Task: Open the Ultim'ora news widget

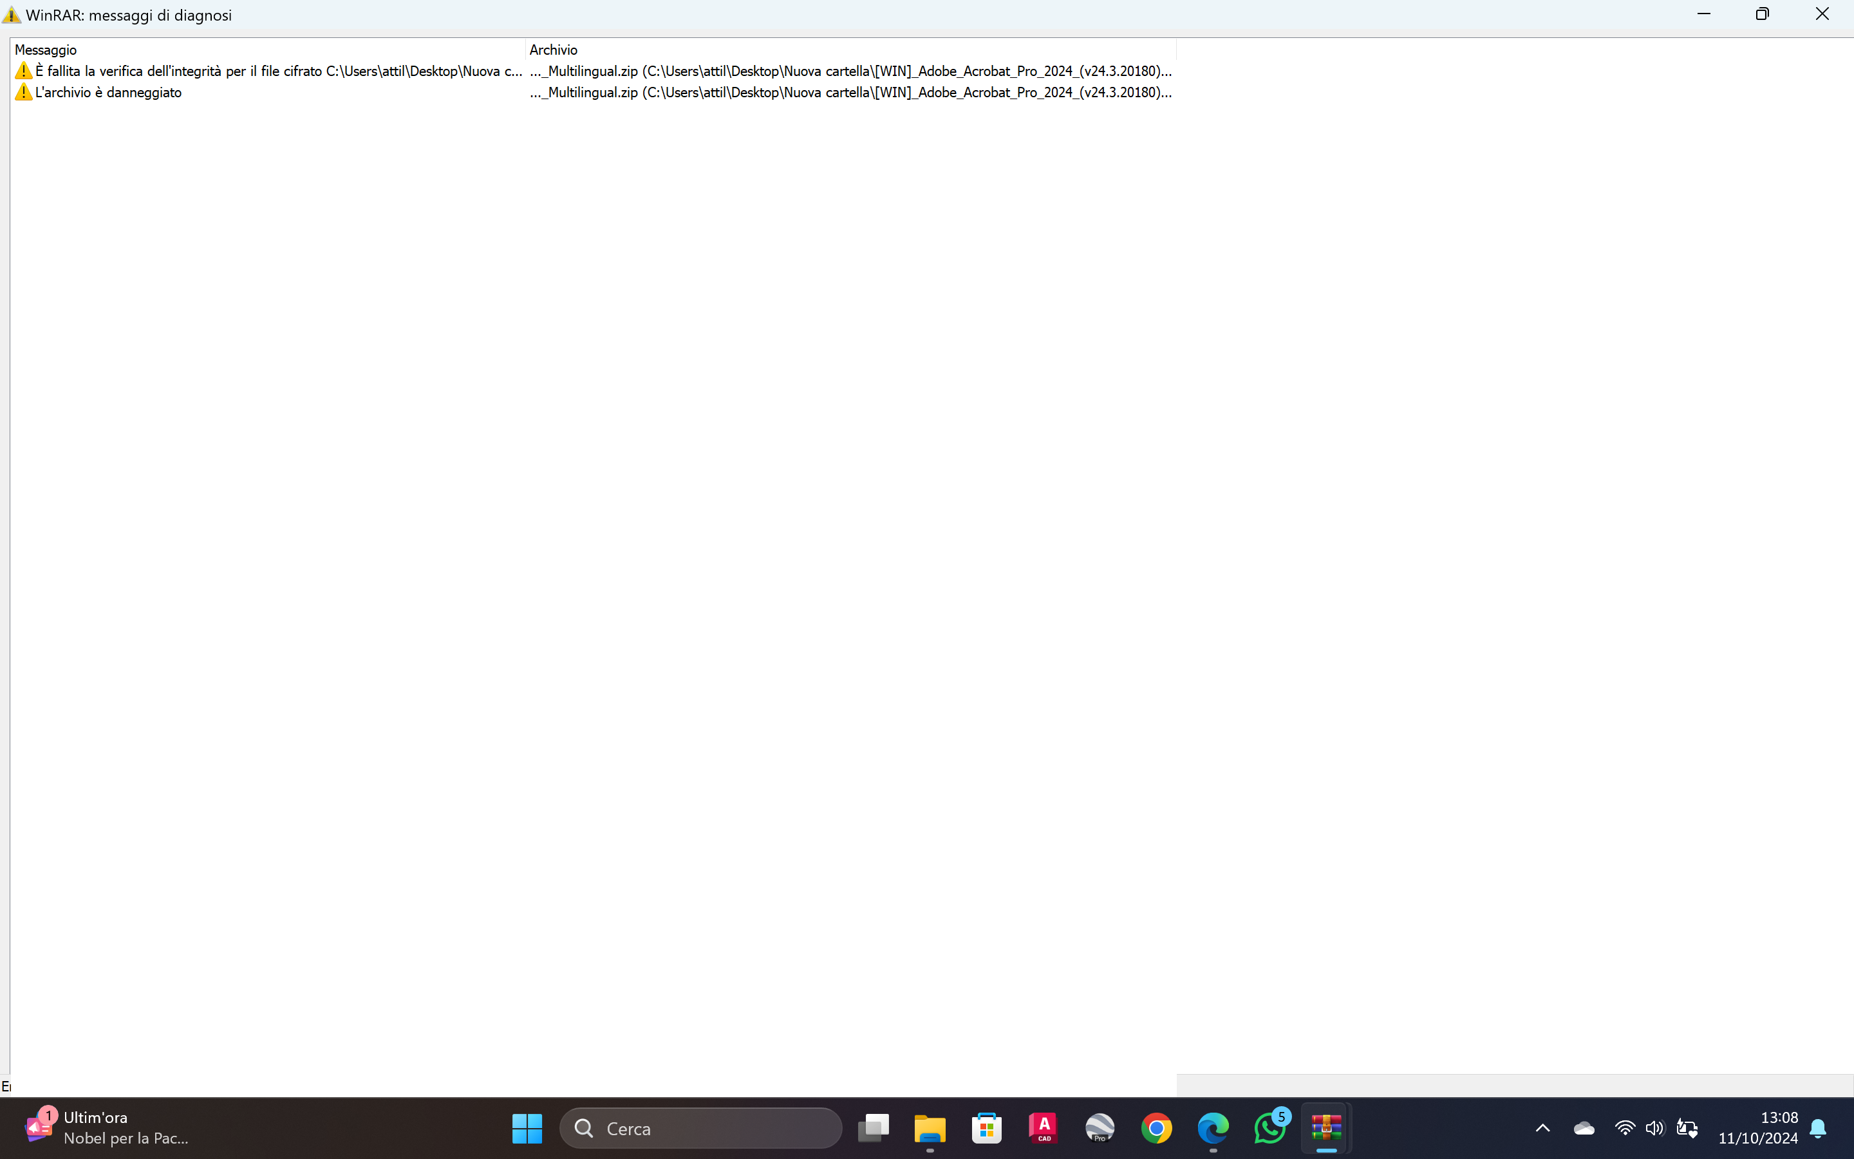Action: point(108,1127)
